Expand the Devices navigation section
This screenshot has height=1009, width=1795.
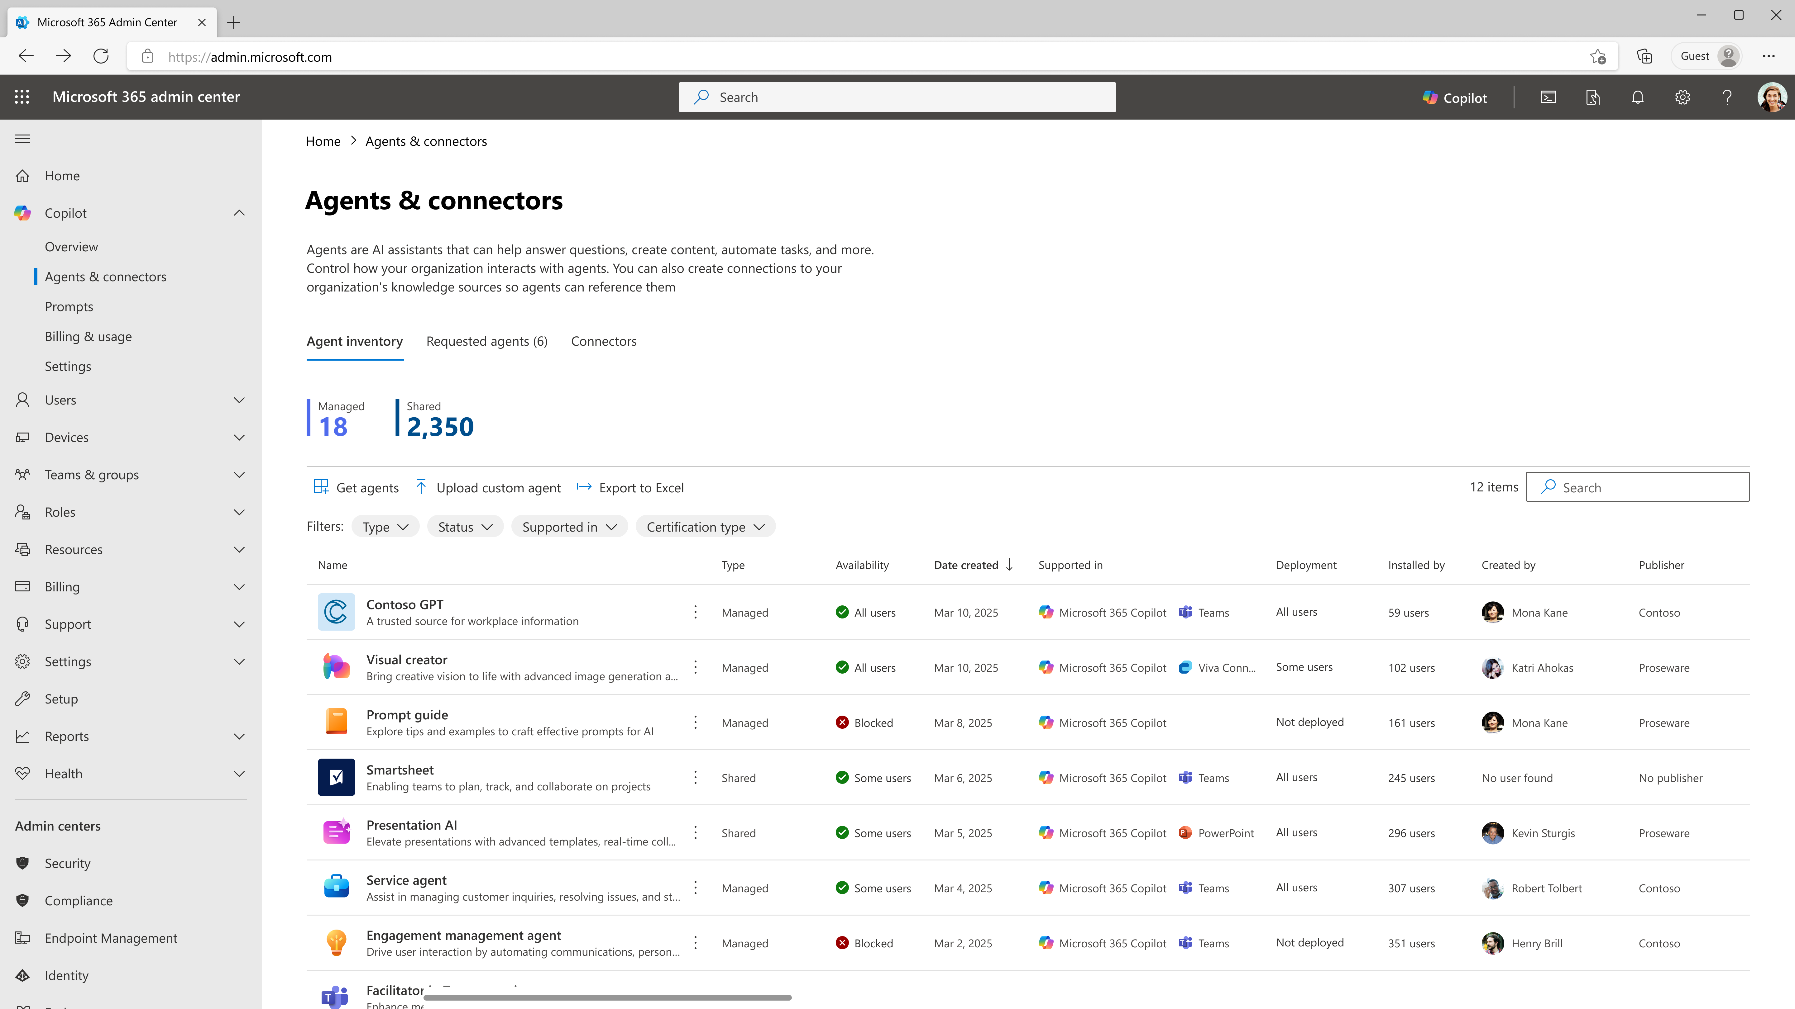coord(239,437)
